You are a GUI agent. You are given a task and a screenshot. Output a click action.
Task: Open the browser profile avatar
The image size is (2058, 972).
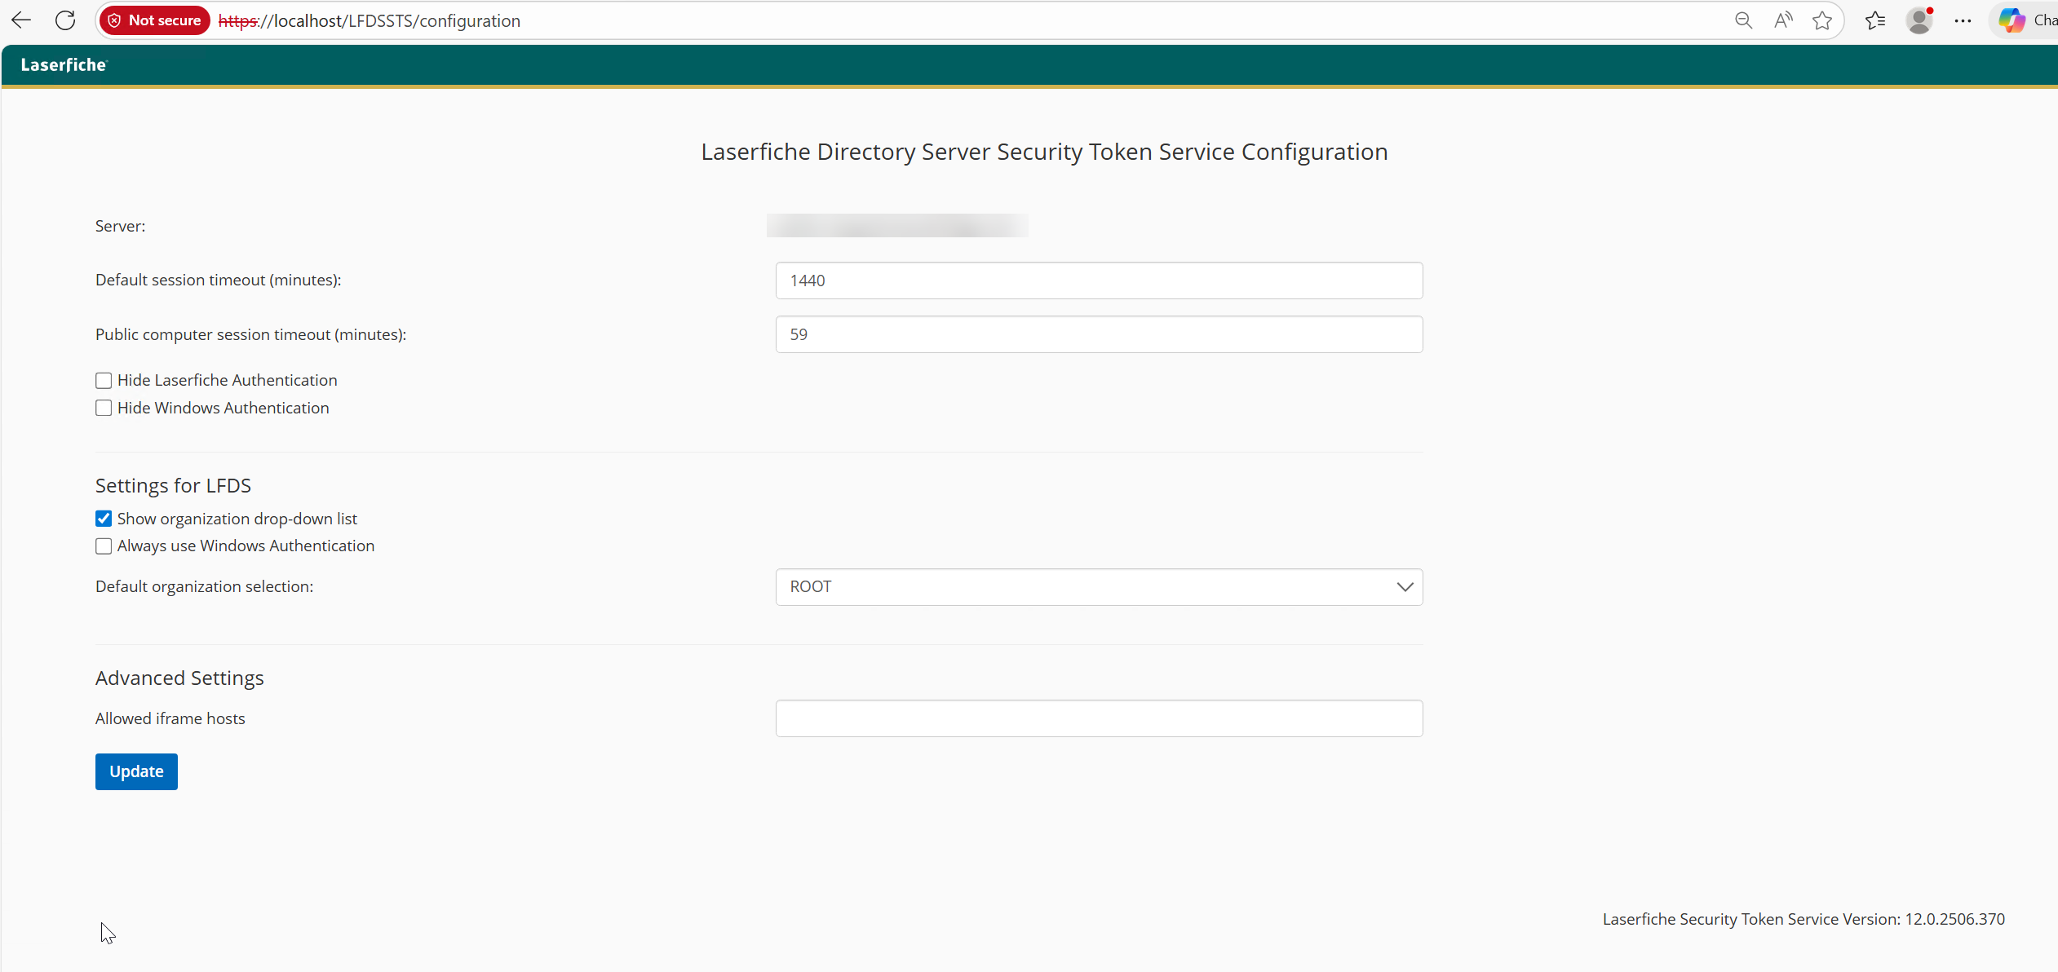[x=1919, y=20]
